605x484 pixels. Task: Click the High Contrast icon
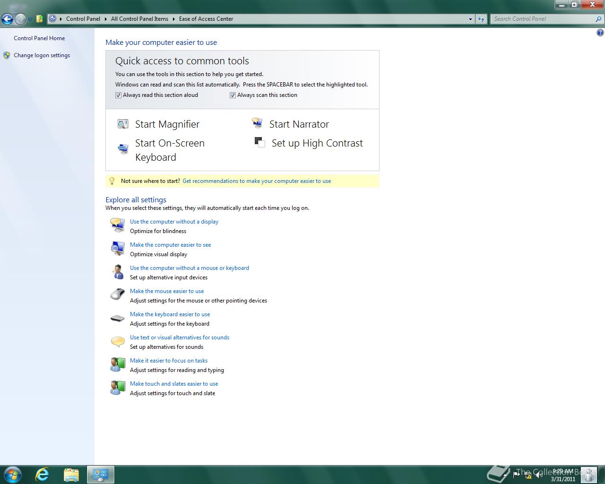tap(259, 142)
